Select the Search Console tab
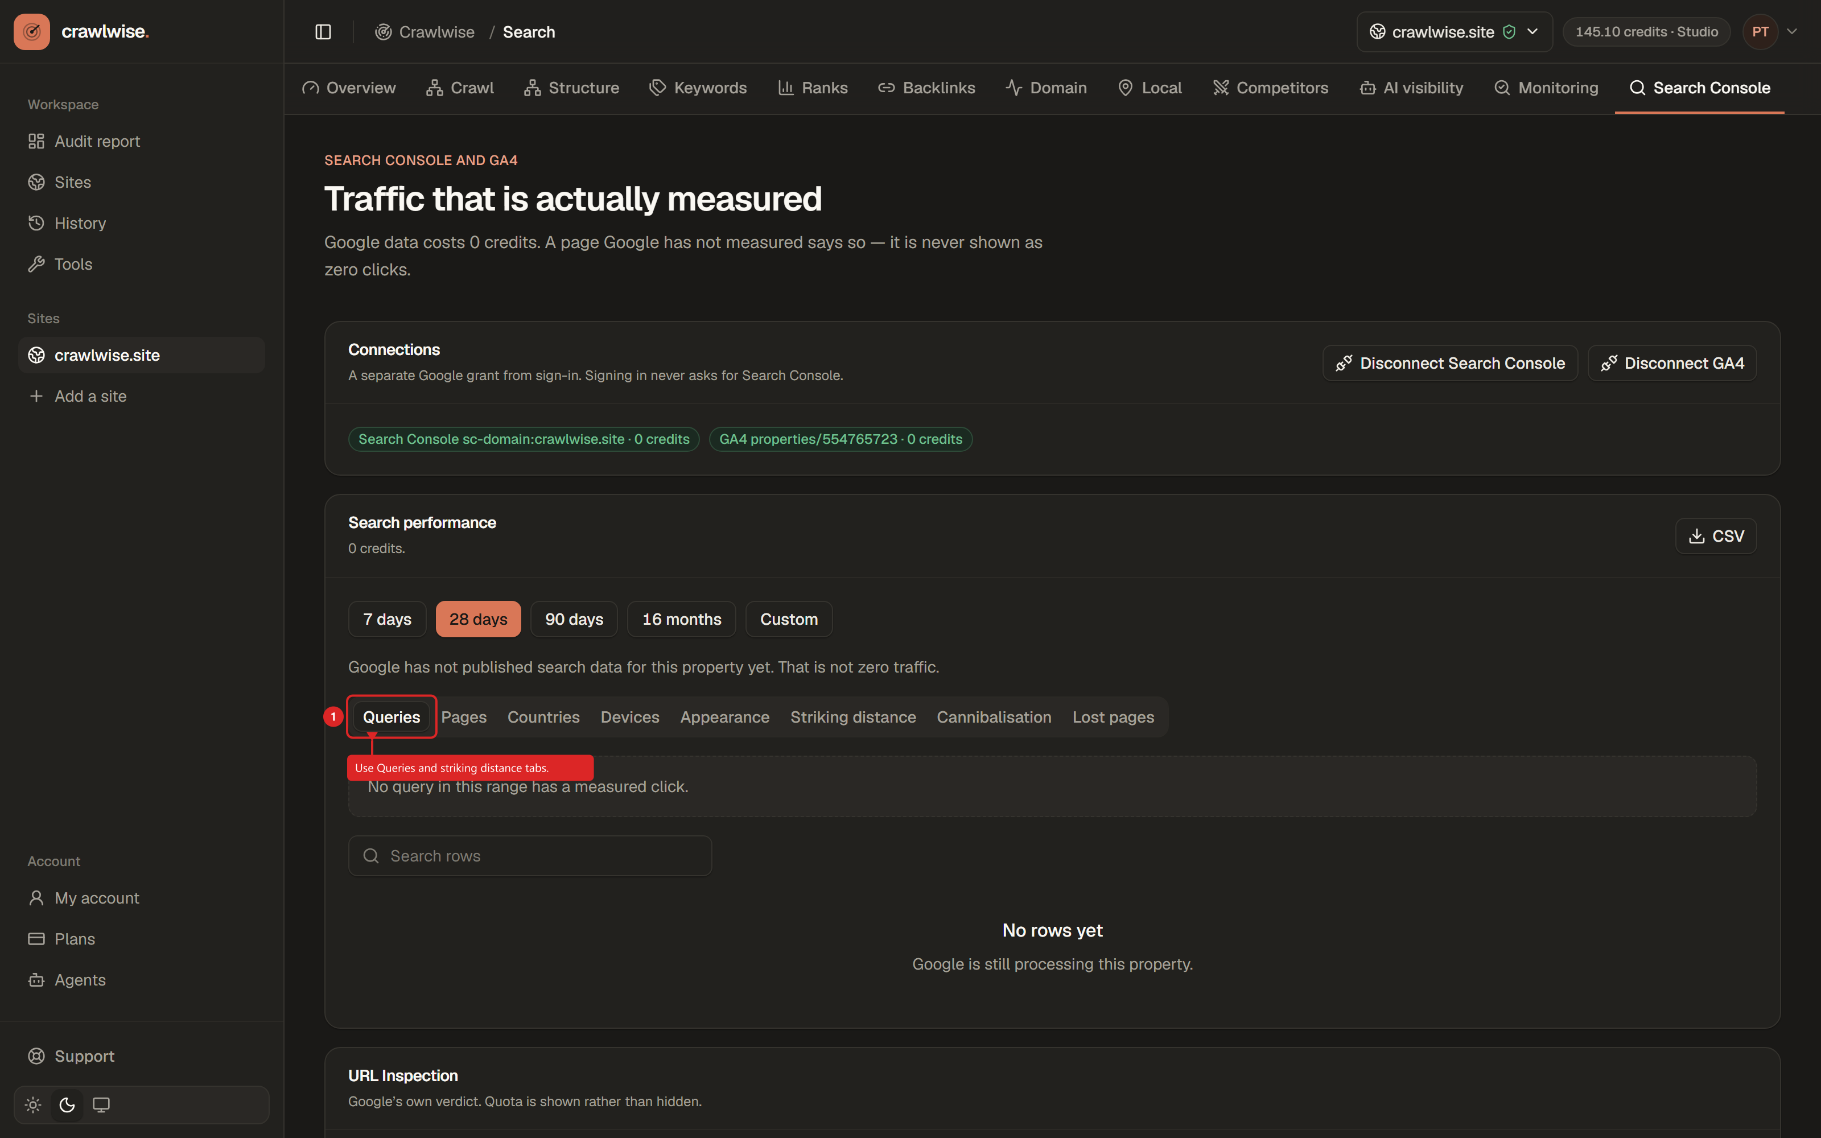The height and width of the screenshot is (1138, 1821). [1700, 88]
